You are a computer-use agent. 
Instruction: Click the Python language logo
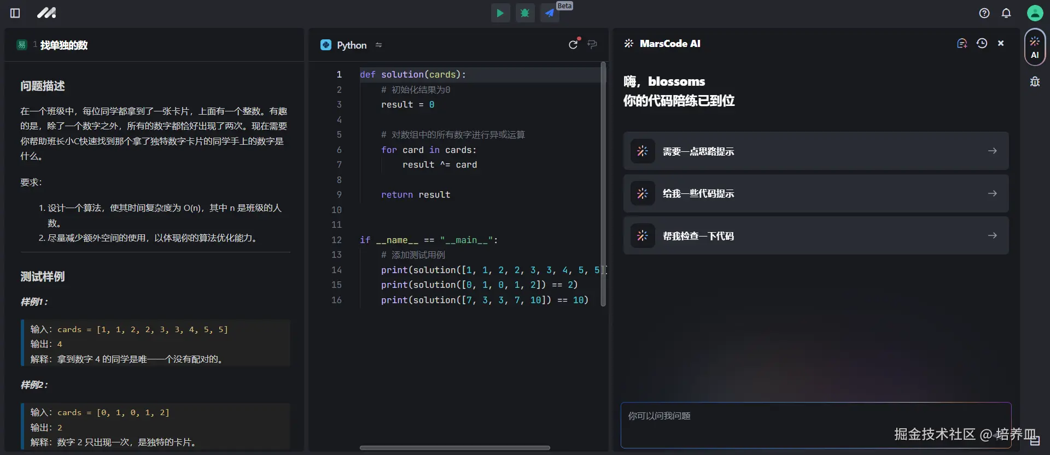point(326,45)
